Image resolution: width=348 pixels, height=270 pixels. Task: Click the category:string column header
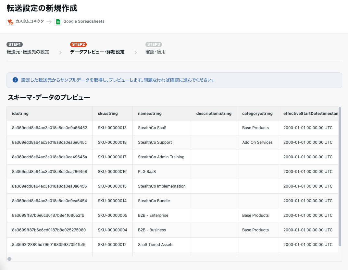pos(257,113)
